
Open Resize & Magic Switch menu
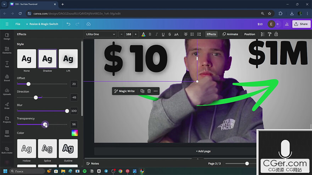pos(42,24)
